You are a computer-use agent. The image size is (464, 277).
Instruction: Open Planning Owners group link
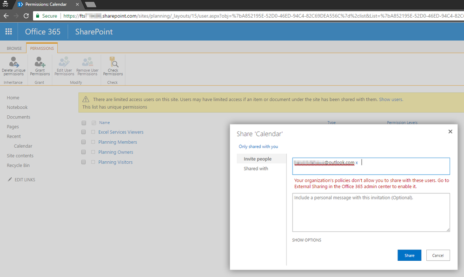[x=116, y=152]
